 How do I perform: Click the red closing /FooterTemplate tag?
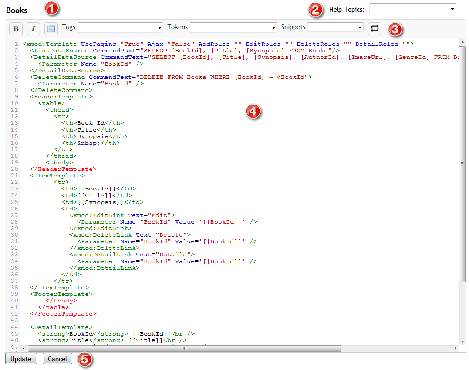point(64,314)
